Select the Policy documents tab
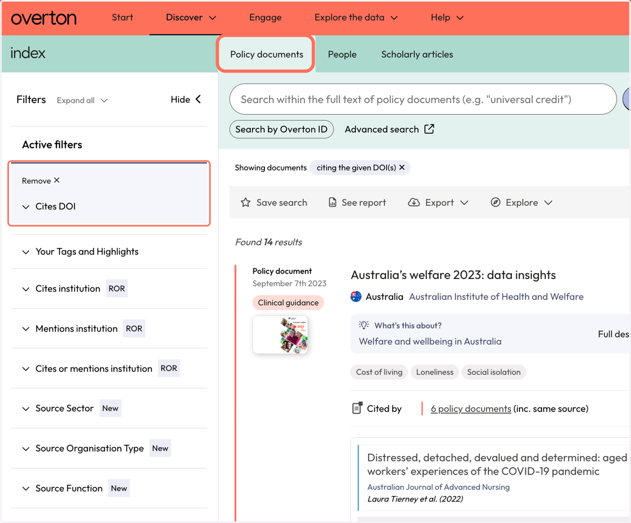The image size is (631, 523). click(267, 54)
